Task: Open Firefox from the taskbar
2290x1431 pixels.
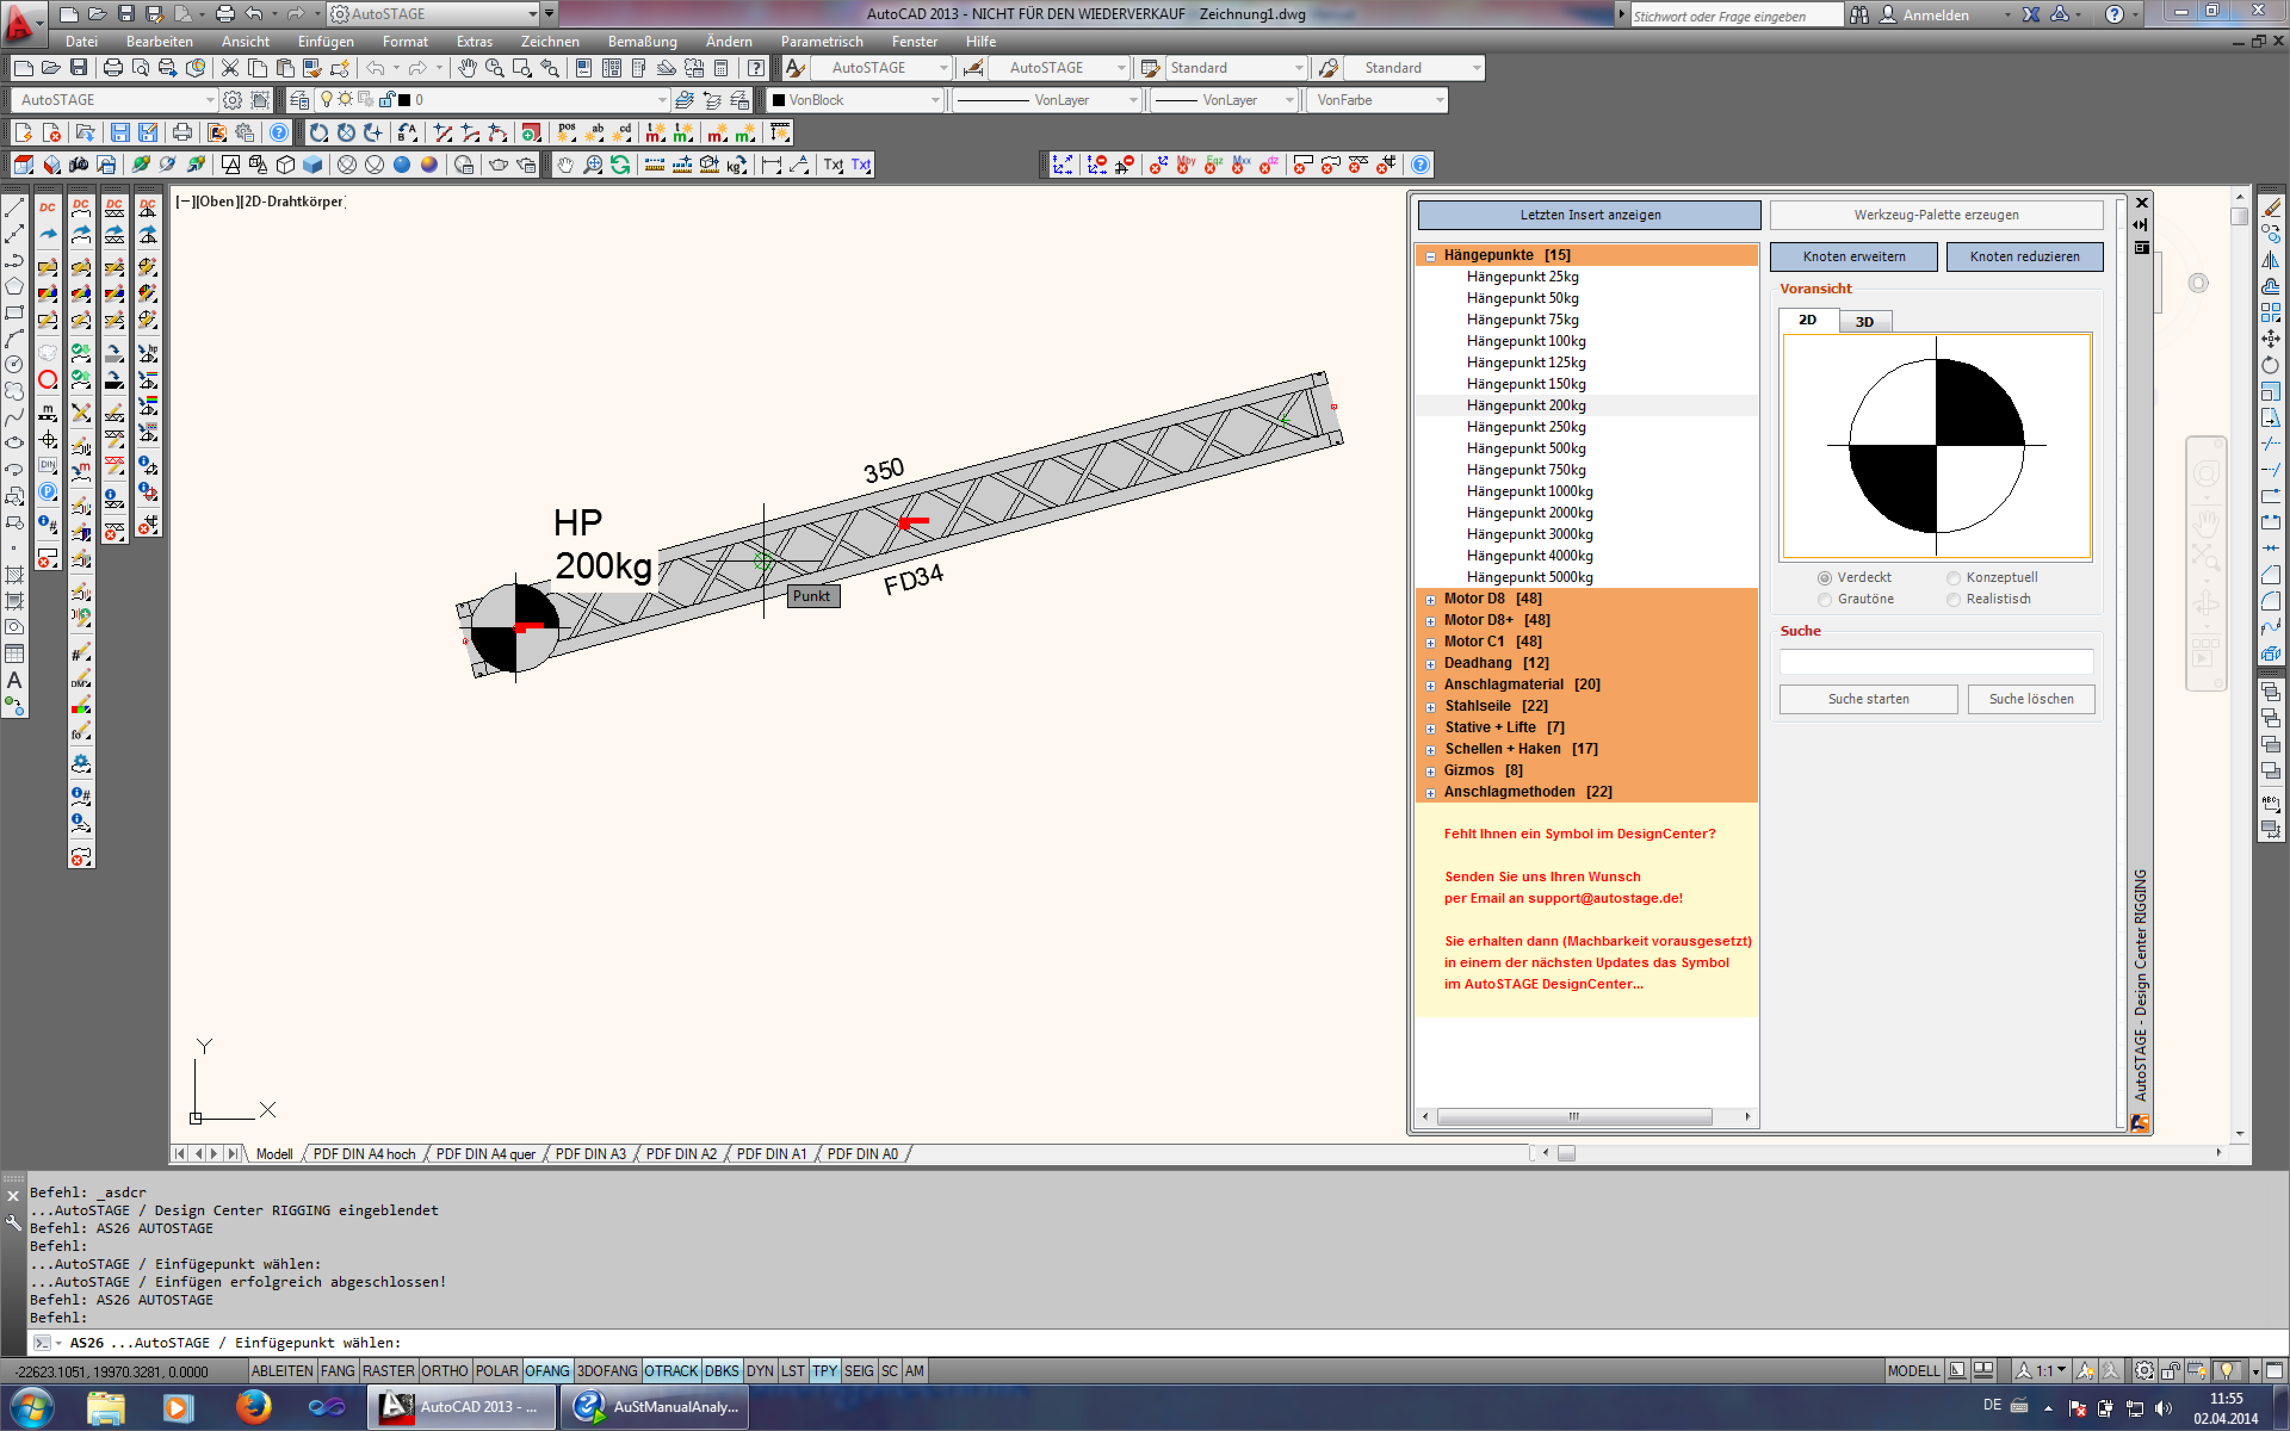Action: click(x=253, y=1407)
